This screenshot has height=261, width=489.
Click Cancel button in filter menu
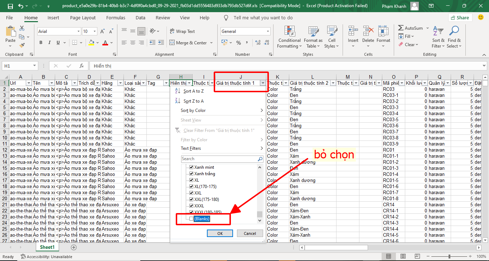250,233
